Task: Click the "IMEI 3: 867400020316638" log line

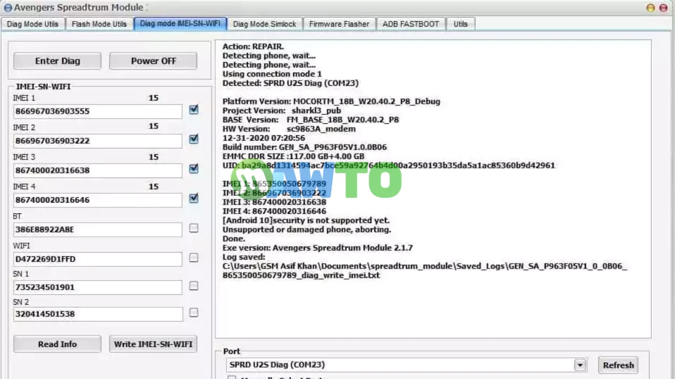Action: [x=274, y=202]
